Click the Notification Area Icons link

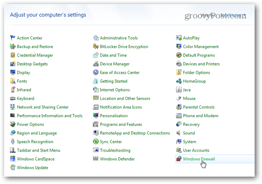point(121,107)
